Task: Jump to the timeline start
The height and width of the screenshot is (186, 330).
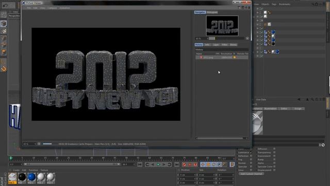Action: click(140, 164)
